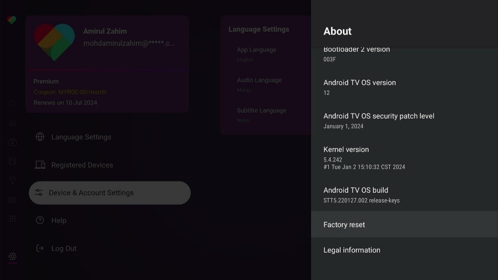The width and height of the screenshot is (498, 280).
Task: Click the profile heart avatar
Action: [x=54, y=41]
